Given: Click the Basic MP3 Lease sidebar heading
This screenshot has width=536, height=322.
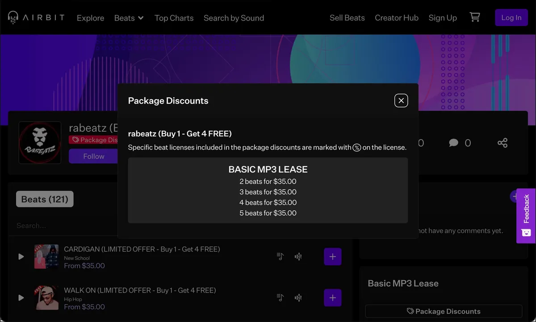Looking at the screenshot, I should tap(403, 283).
